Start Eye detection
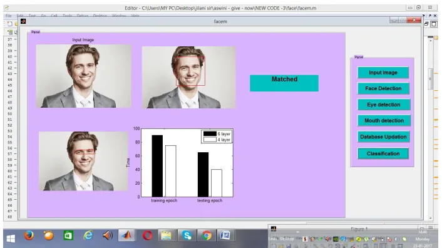Viewport: 442px width, 248px height. (x=383, y=105)
